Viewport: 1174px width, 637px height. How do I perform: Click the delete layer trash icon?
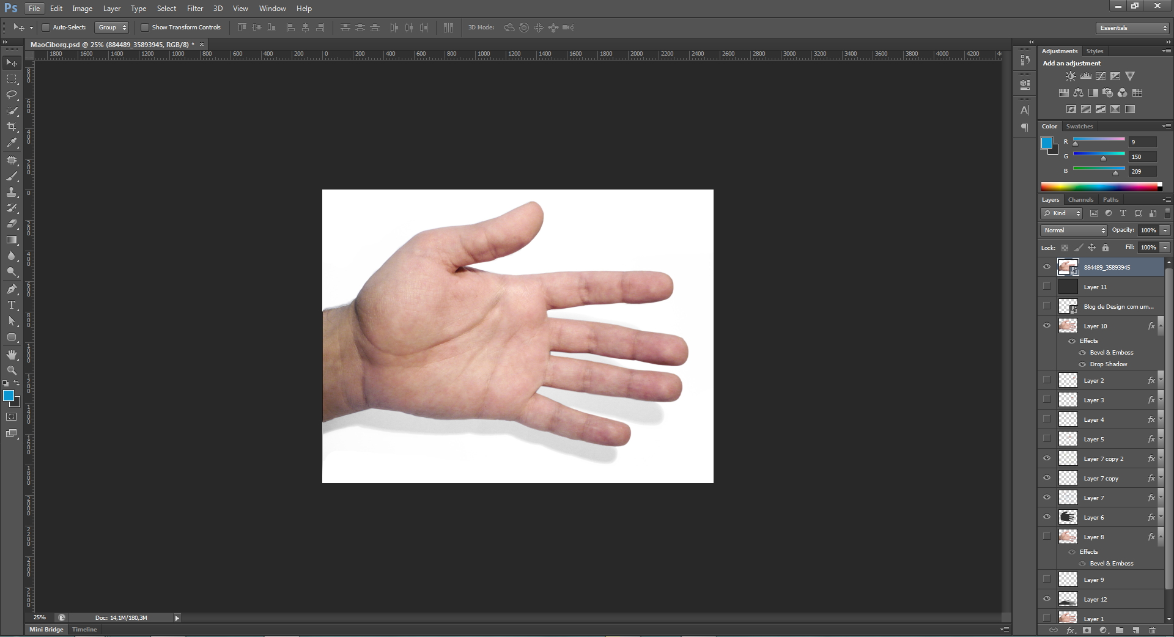[x=1152, y=630]
